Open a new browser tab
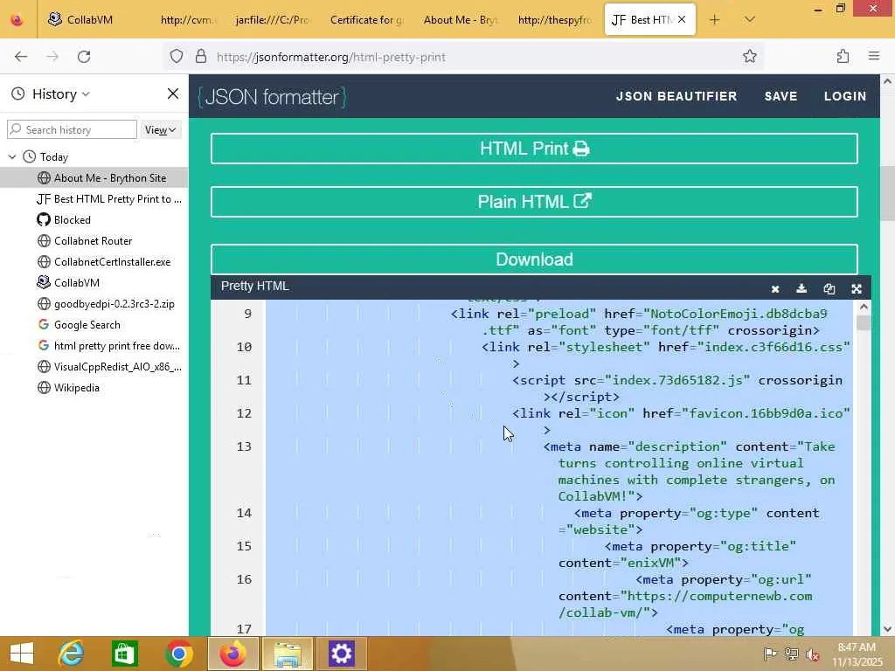This screenshot has height=671, width=895. [715, 20]
